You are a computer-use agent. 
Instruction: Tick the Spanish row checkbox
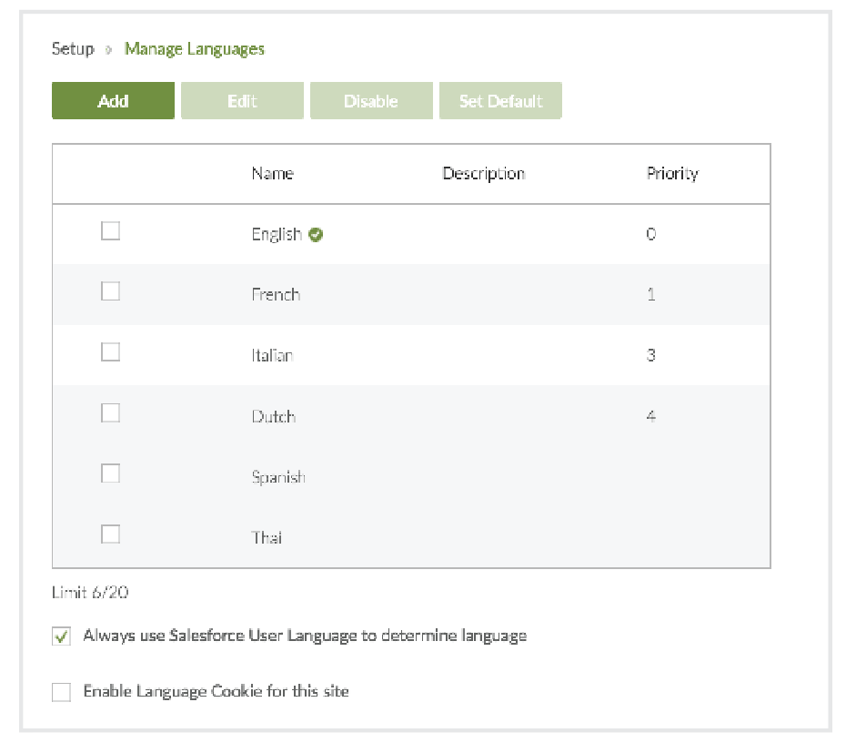point(110,473)
